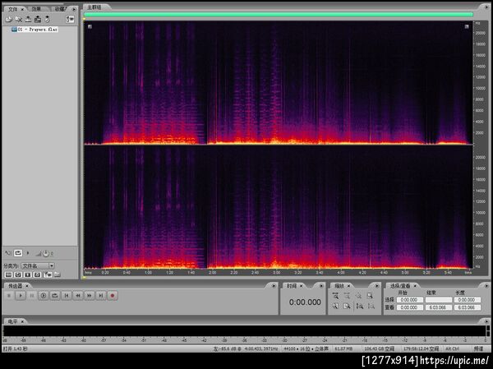The height and width of the screenshot is (369, 493).
Task: Switch to the 收藏夹 tab
Action: [62, 9]
